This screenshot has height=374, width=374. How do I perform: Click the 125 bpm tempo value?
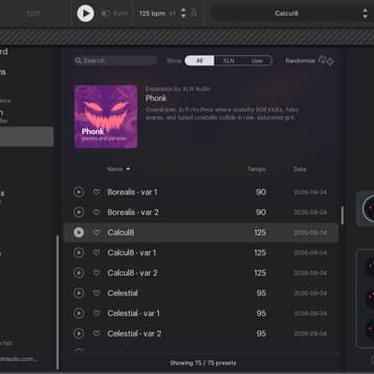coord(152,13)
